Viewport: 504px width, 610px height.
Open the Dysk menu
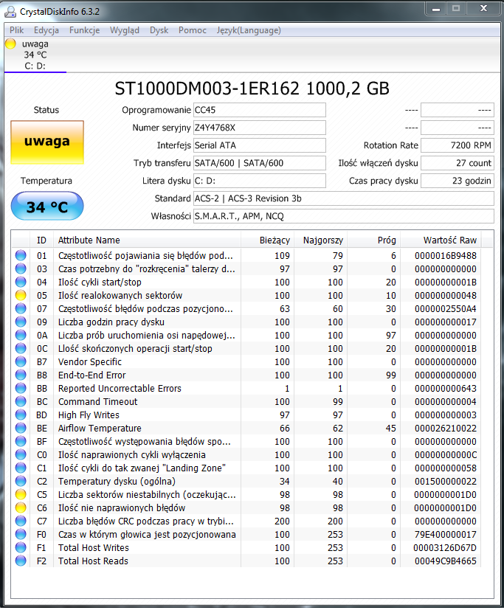(x=159, y=30)
